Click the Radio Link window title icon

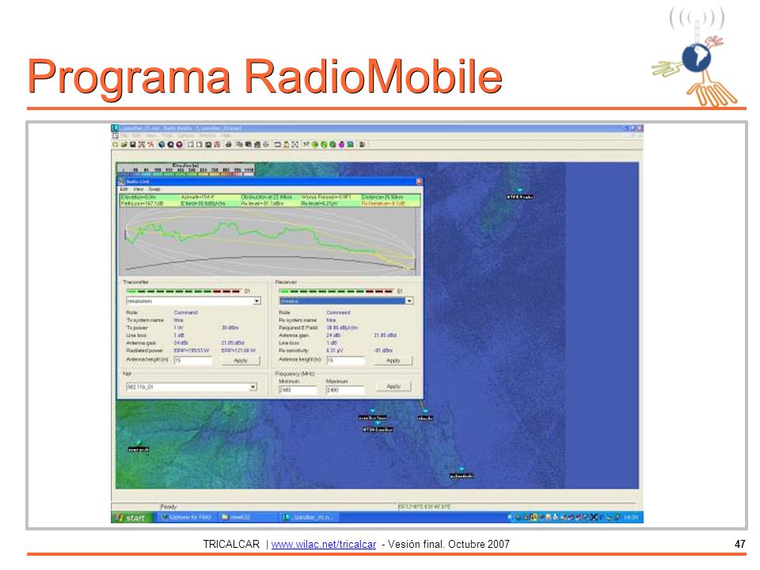[x=121, y=182]
